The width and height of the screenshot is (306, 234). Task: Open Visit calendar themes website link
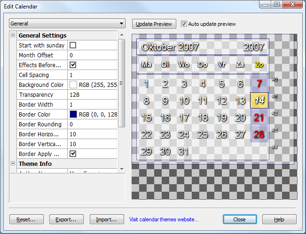pyautogui.click(x=164, y=219)
